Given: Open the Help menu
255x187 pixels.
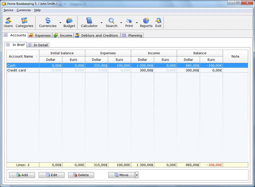Looking at the screenshot, I should coord(37,10).
